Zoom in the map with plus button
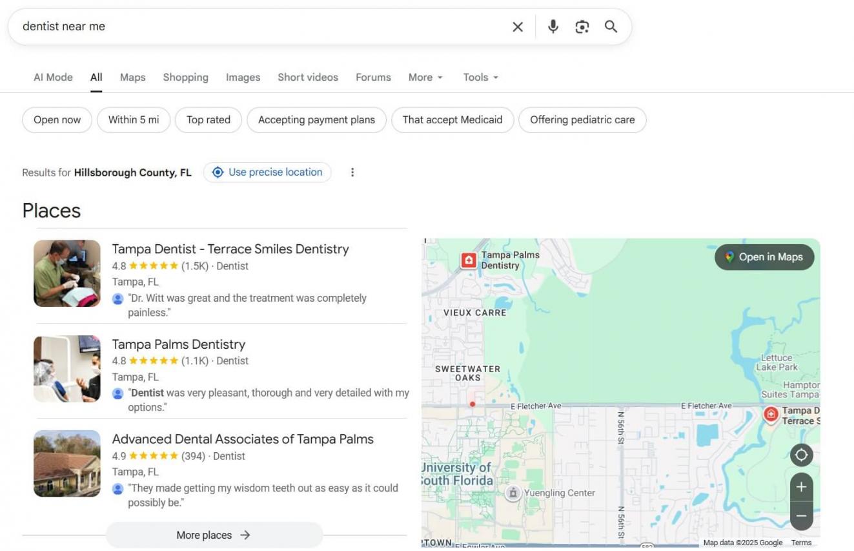This screenshot has height=551, width=854. (x=801, y=487)
